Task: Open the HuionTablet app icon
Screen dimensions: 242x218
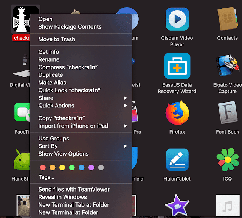Action: (x=177, y=160)
